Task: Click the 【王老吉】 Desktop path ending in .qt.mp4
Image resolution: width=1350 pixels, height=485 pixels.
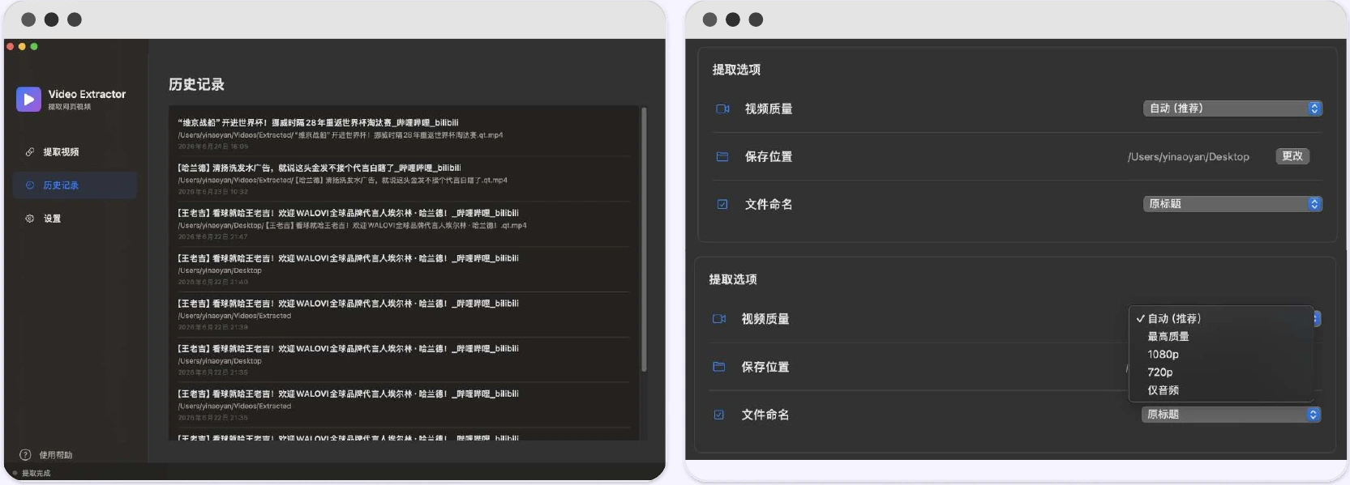Action: [353, 226]
